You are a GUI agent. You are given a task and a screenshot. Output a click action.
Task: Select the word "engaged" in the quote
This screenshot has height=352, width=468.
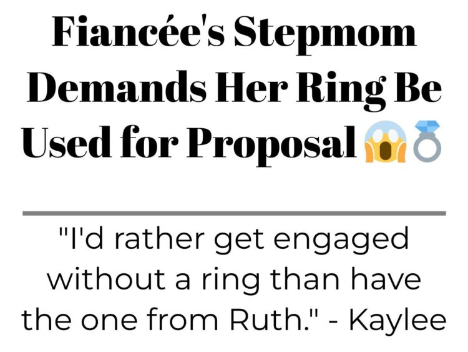[x=341, y=241]
